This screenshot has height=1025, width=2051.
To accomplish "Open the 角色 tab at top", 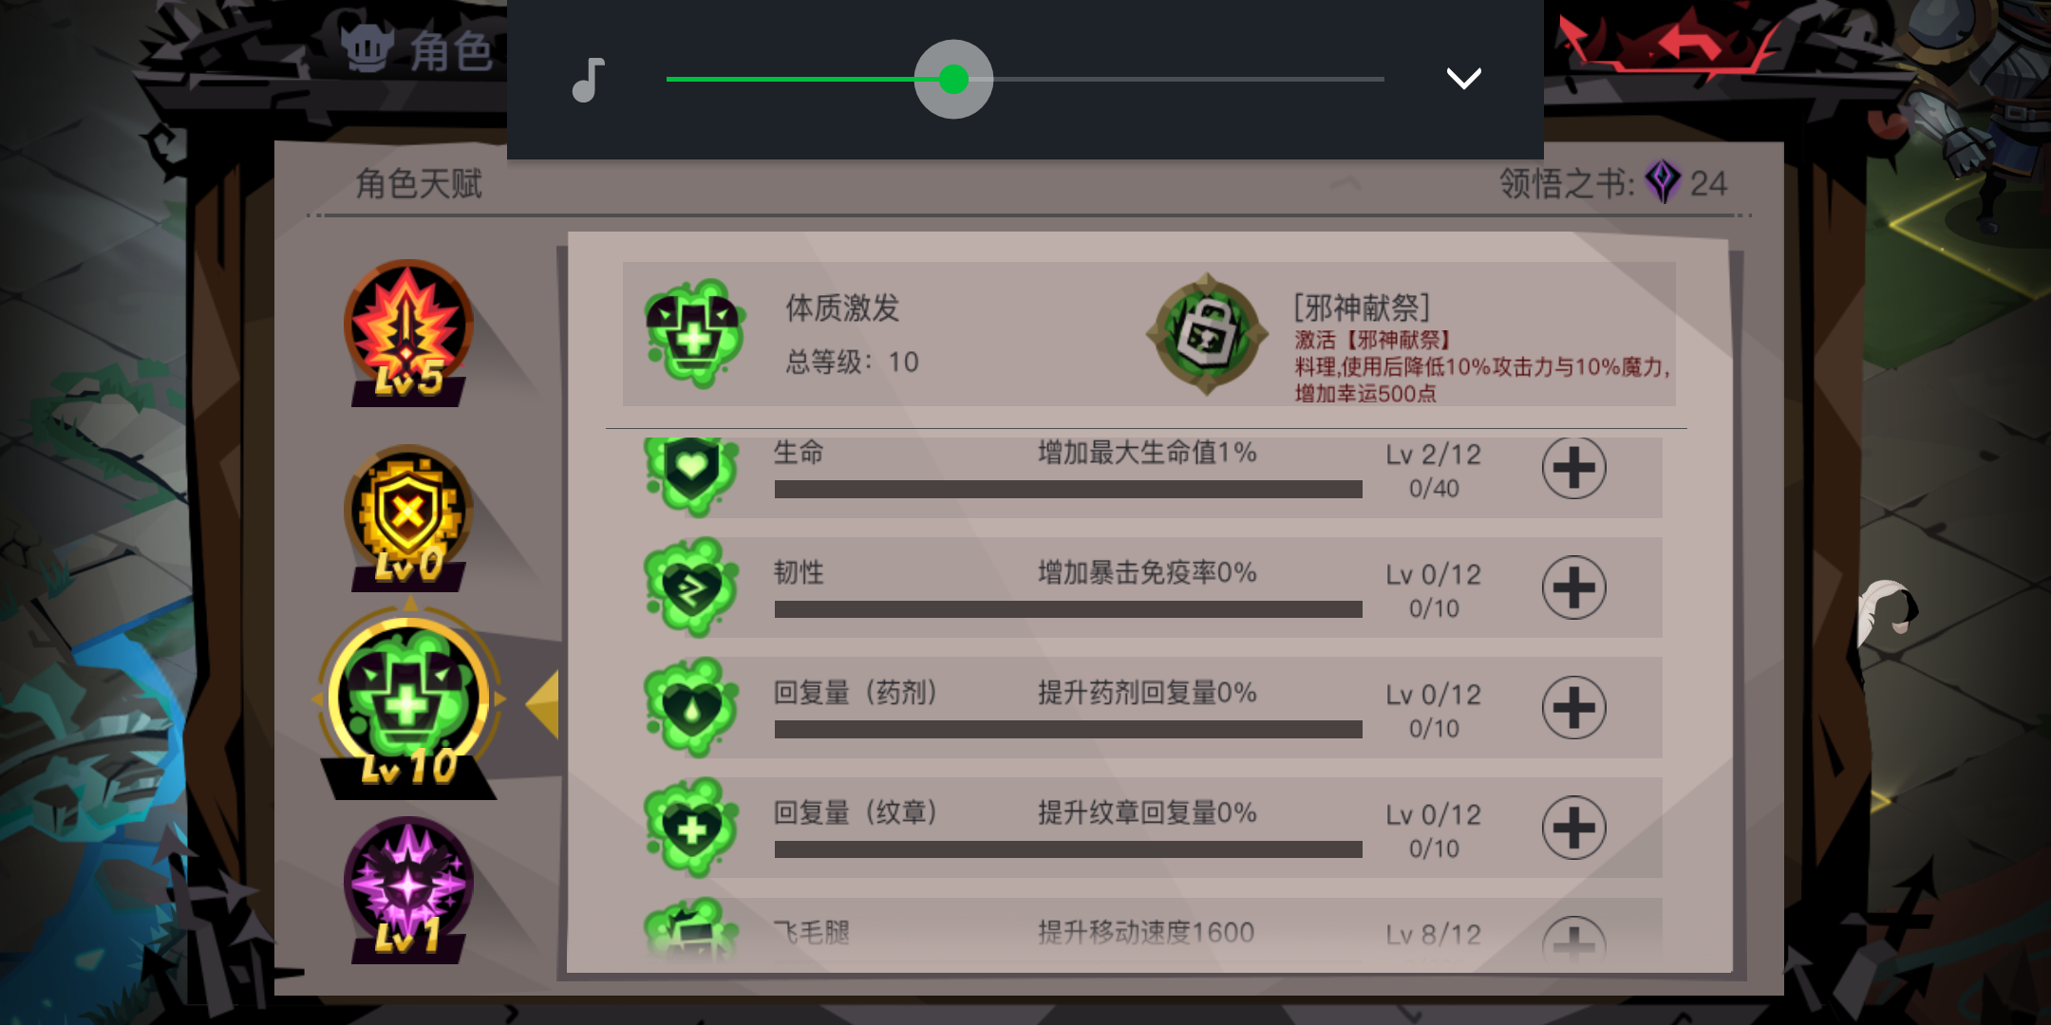I will point(418,49).
